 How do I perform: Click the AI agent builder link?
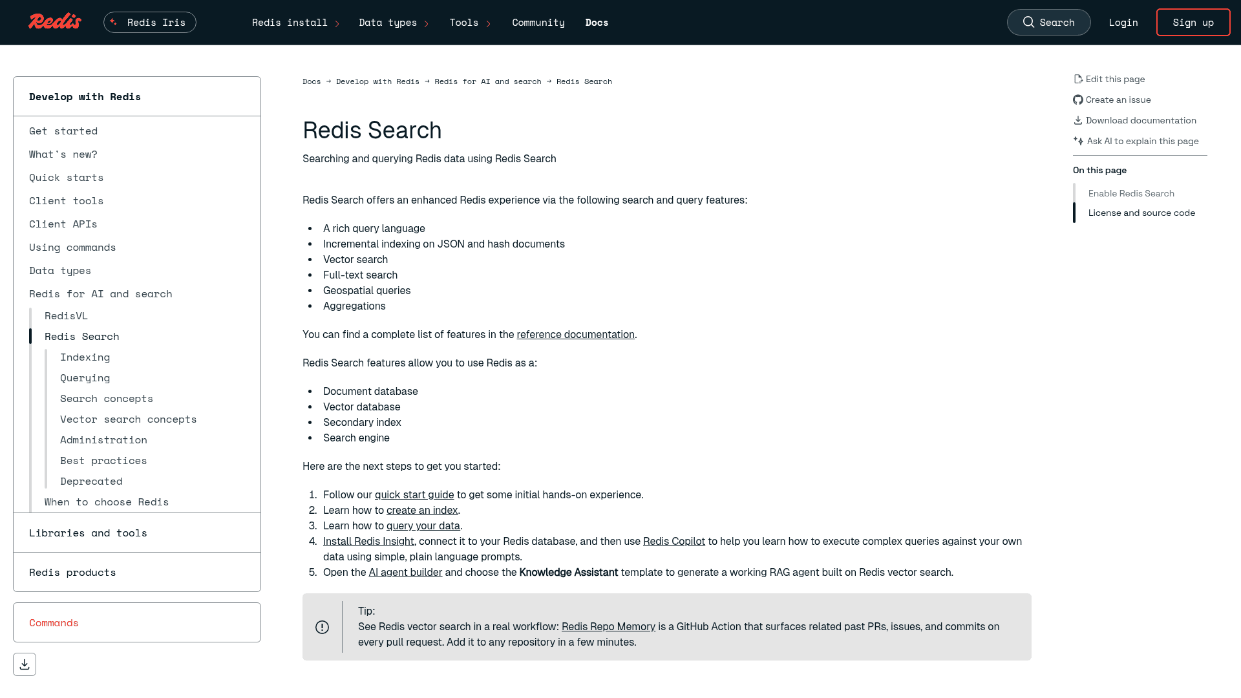click(405, 572)
